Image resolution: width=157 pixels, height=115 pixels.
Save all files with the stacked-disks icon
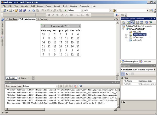(x=24, y=10)
